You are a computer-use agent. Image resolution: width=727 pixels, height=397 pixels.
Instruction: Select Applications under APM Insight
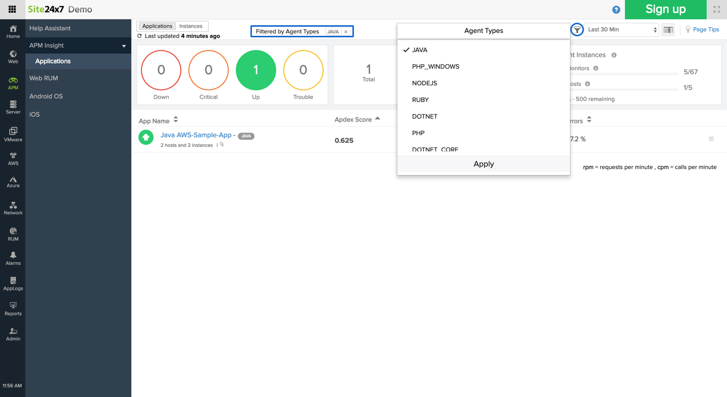click(78, 61)
